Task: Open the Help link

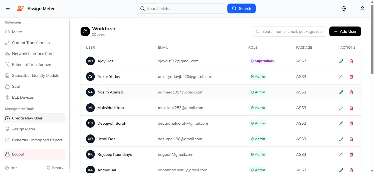Action: click(x=11, y=168)
